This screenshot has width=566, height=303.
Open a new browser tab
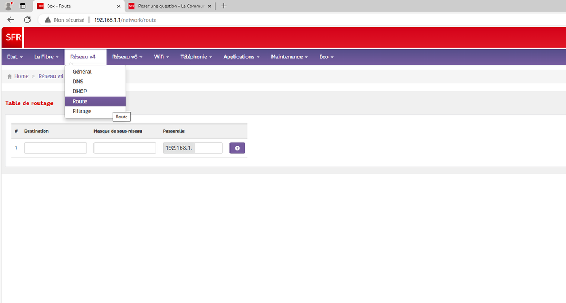coord(224,6)
